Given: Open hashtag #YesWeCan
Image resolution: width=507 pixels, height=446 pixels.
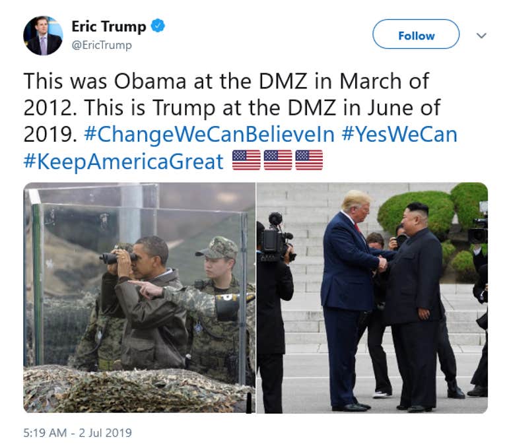Looking at the screenshot, I should pos(399,134).
